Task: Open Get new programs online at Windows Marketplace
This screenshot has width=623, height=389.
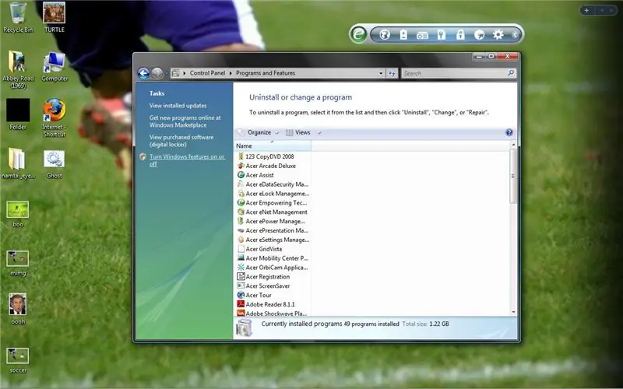Action: [x=185, y=121]
